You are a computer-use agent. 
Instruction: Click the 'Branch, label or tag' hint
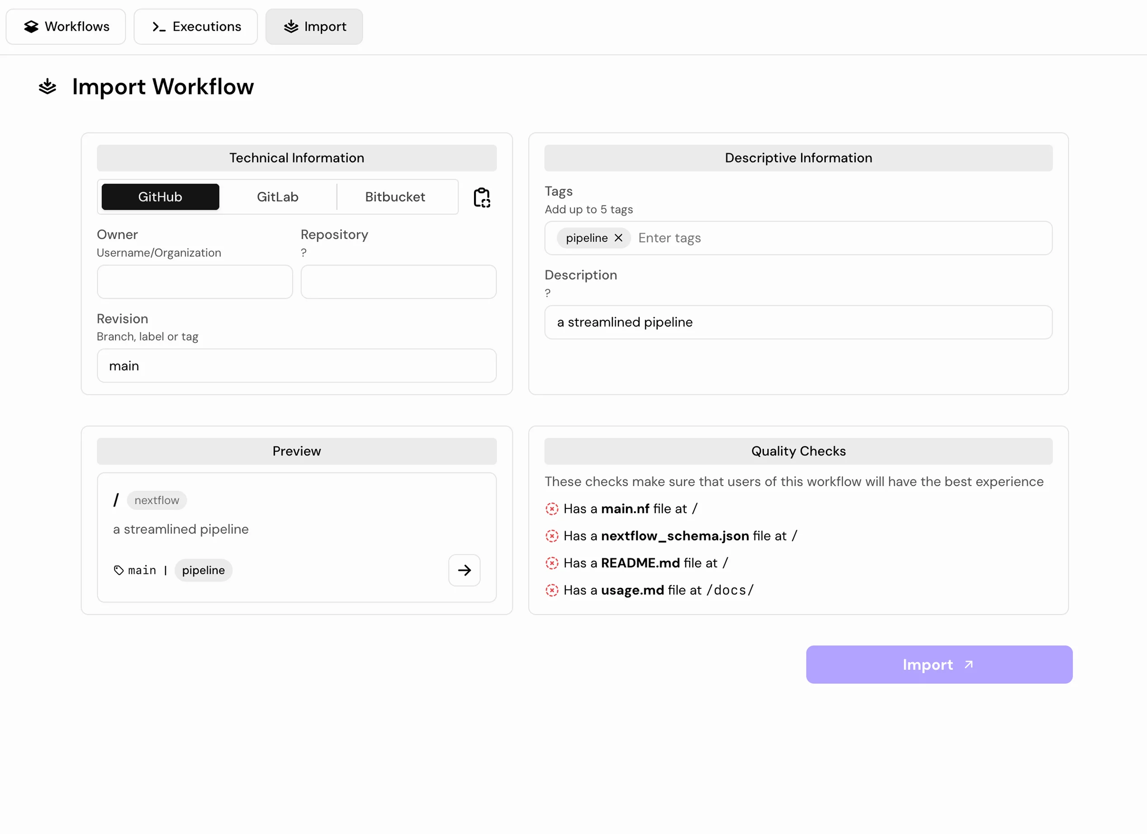[148, 336]
